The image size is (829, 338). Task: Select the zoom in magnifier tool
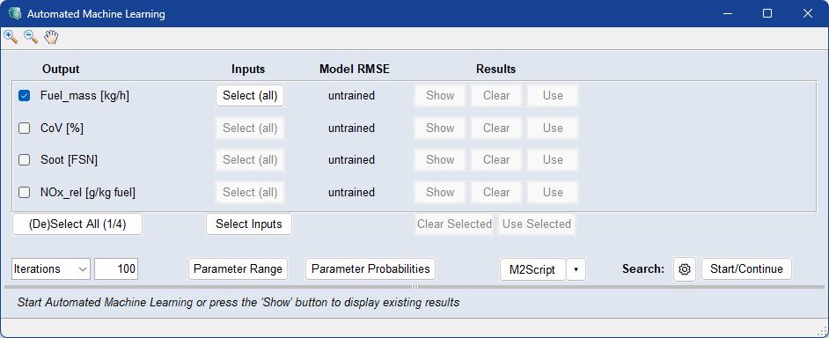(x=11, y=37)
